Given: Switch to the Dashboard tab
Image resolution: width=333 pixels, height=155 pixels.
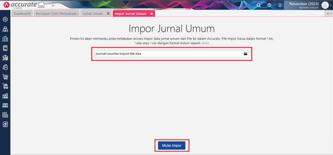Looking at the screenshot, I should coord(22,14).
